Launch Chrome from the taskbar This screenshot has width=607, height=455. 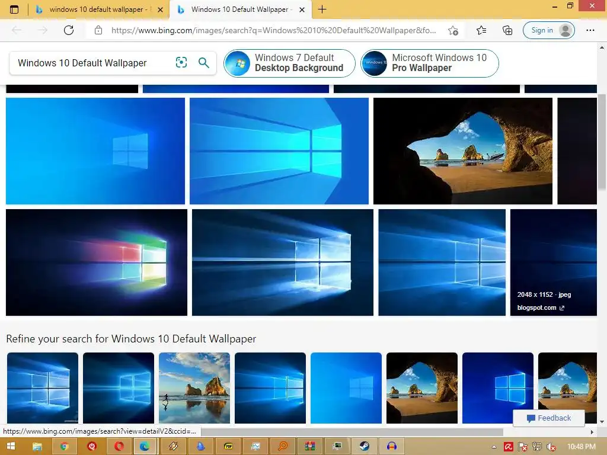[64, 446]
